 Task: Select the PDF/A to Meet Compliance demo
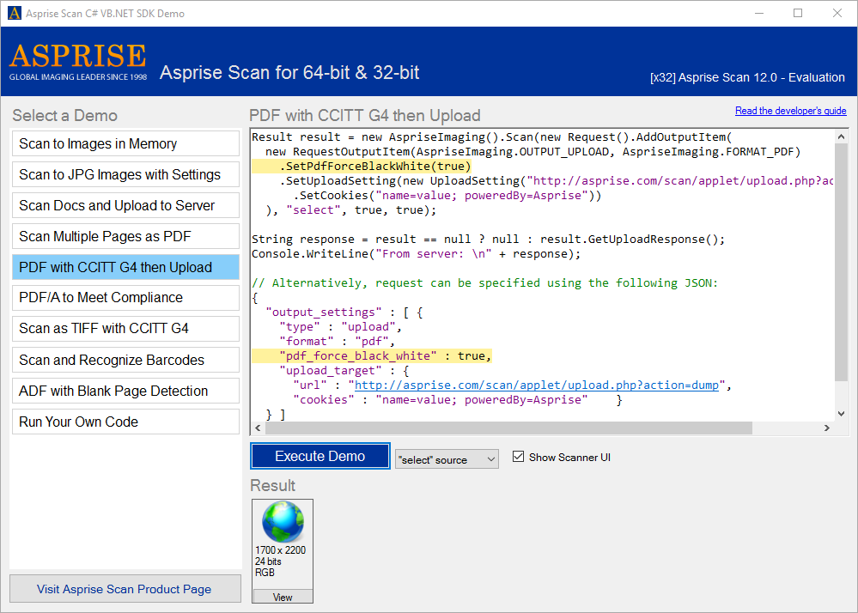125,298
